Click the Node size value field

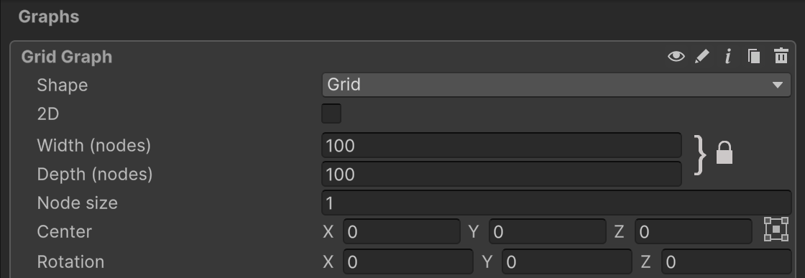[556, 203]
